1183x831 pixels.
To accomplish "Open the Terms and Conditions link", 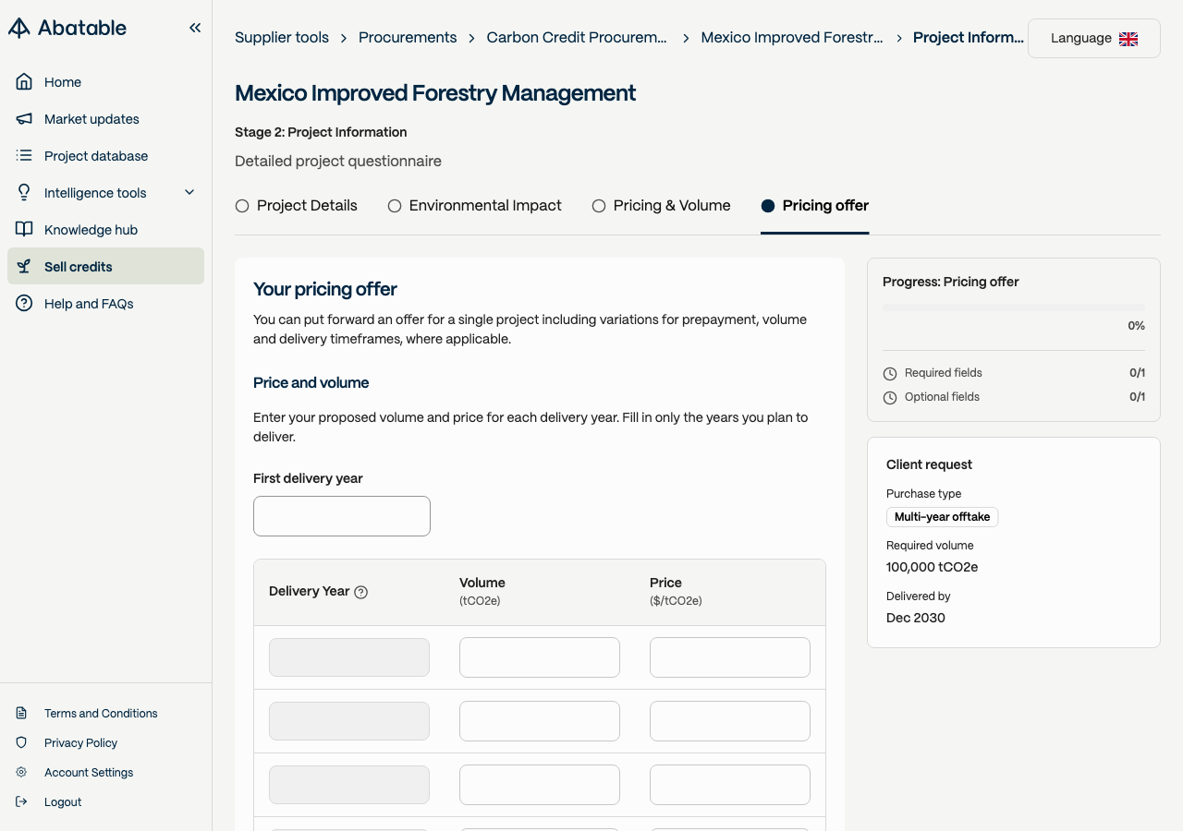I will [x=101, y=714].
